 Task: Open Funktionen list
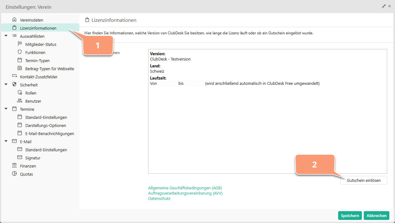(35, 52)
